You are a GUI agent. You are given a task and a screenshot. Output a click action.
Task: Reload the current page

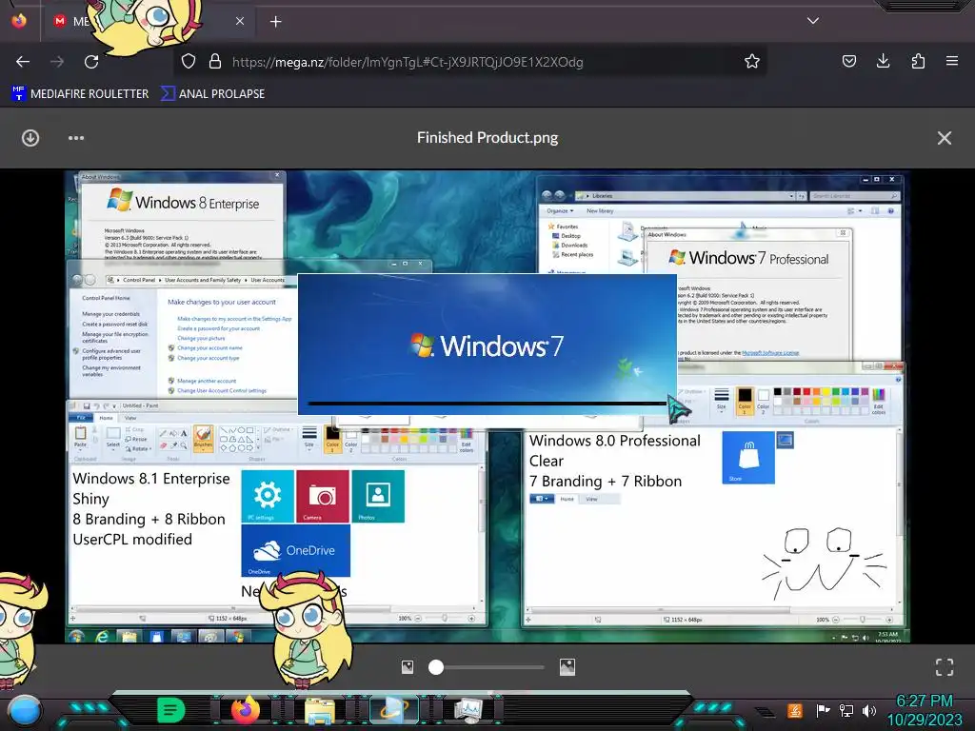coord(91,62)
